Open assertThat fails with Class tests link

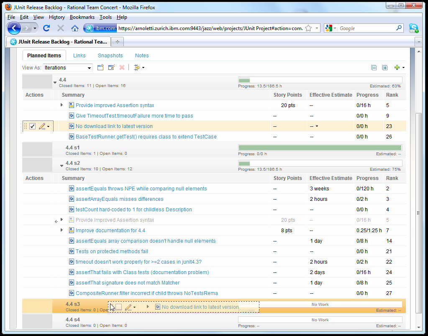[142, 272]
